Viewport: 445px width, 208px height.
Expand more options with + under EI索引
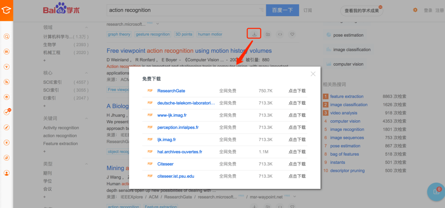pos(45,106)
